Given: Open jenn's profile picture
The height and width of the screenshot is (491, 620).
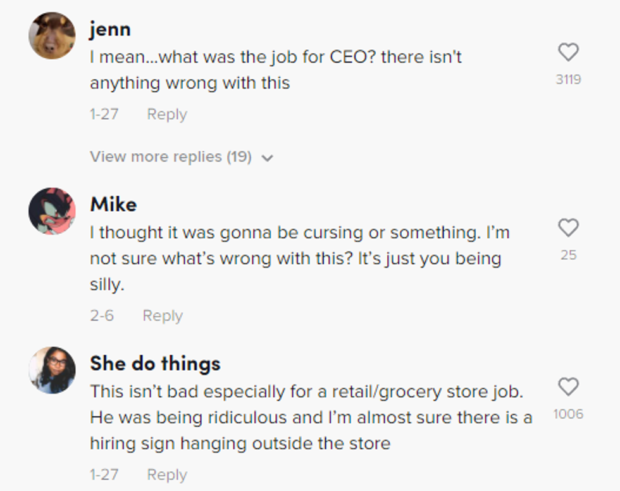Looking at the screenshot, I should pos(52,35).
